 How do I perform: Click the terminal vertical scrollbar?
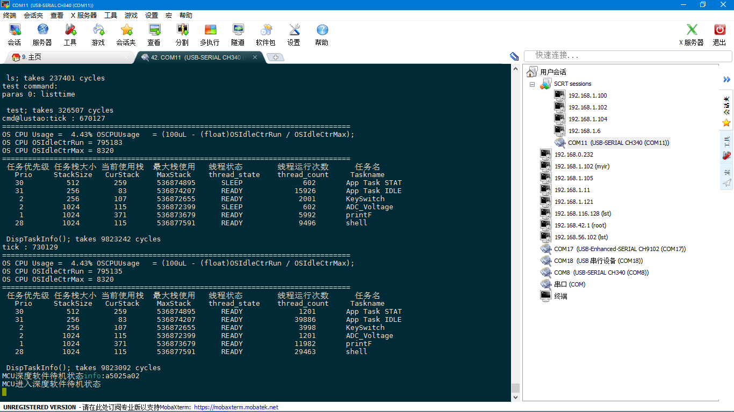(x=515, y=231)
